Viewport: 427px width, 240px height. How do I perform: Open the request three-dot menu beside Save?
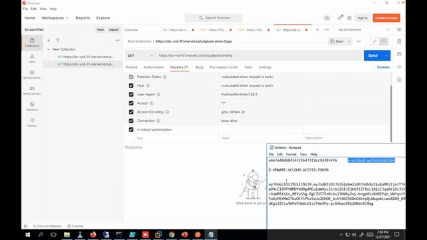coord(359,41)
